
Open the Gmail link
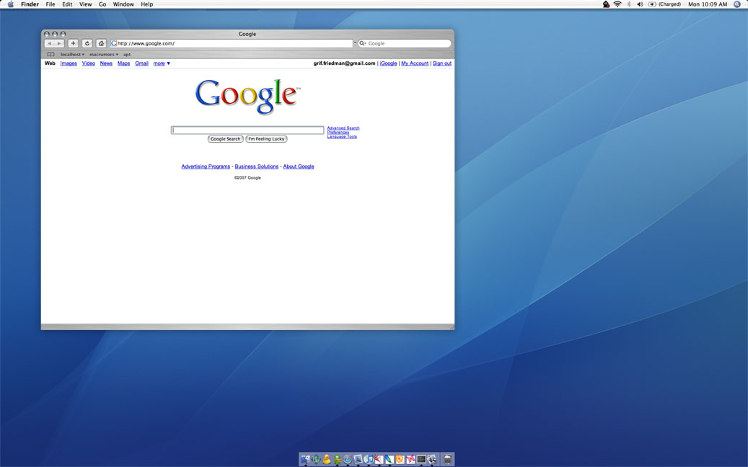[x=141, y=63]
